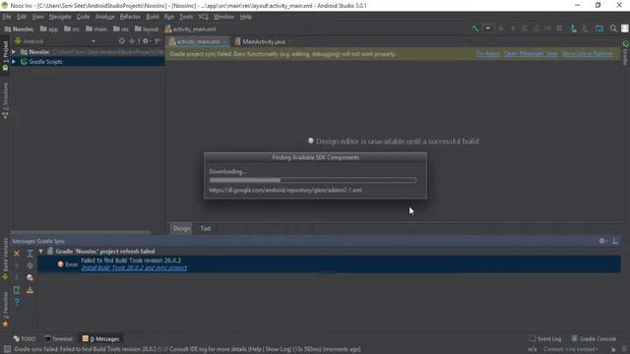
Task: Click the Open 'Messages' View link
Action: click(531, 54)
